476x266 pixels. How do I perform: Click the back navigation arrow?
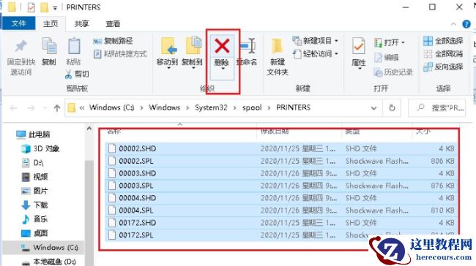(14, 108)
